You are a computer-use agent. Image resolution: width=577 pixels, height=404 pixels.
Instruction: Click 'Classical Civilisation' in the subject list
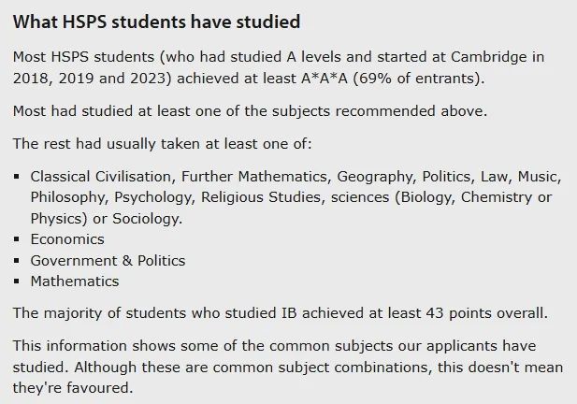[100, 177]
